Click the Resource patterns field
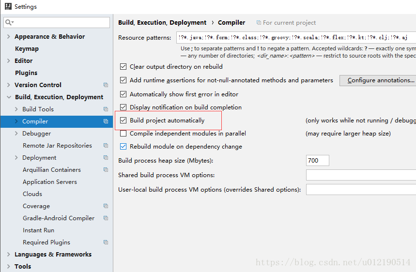416x272 pixels. click(x=296, y=37)
